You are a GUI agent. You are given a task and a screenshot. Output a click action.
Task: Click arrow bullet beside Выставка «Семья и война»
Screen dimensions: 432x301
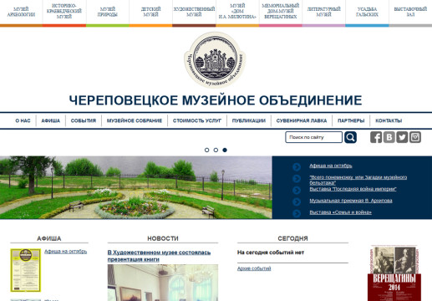coord(297,213)
